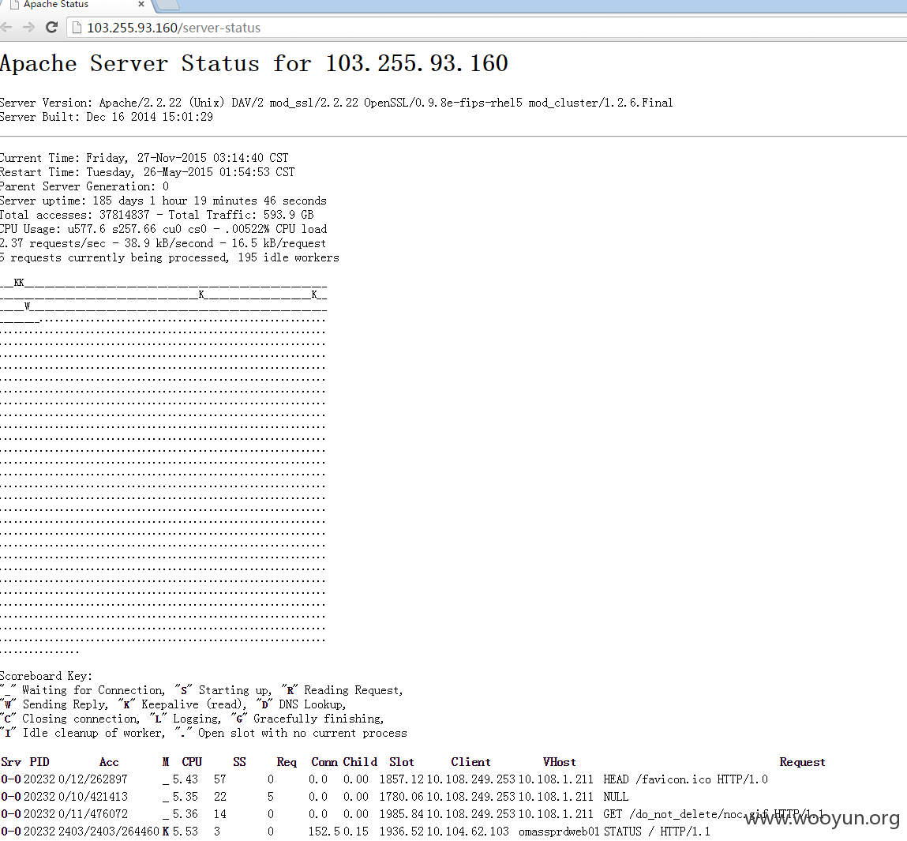The image size is (907, 841).
Task: Click the GET /do_not_delete/noc.gif request
Action: (714, 814)
